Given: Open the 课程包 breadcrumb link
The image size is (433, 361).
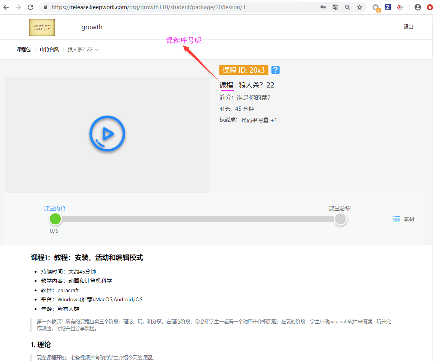Looking at the screenshot, I should point(23,49).
